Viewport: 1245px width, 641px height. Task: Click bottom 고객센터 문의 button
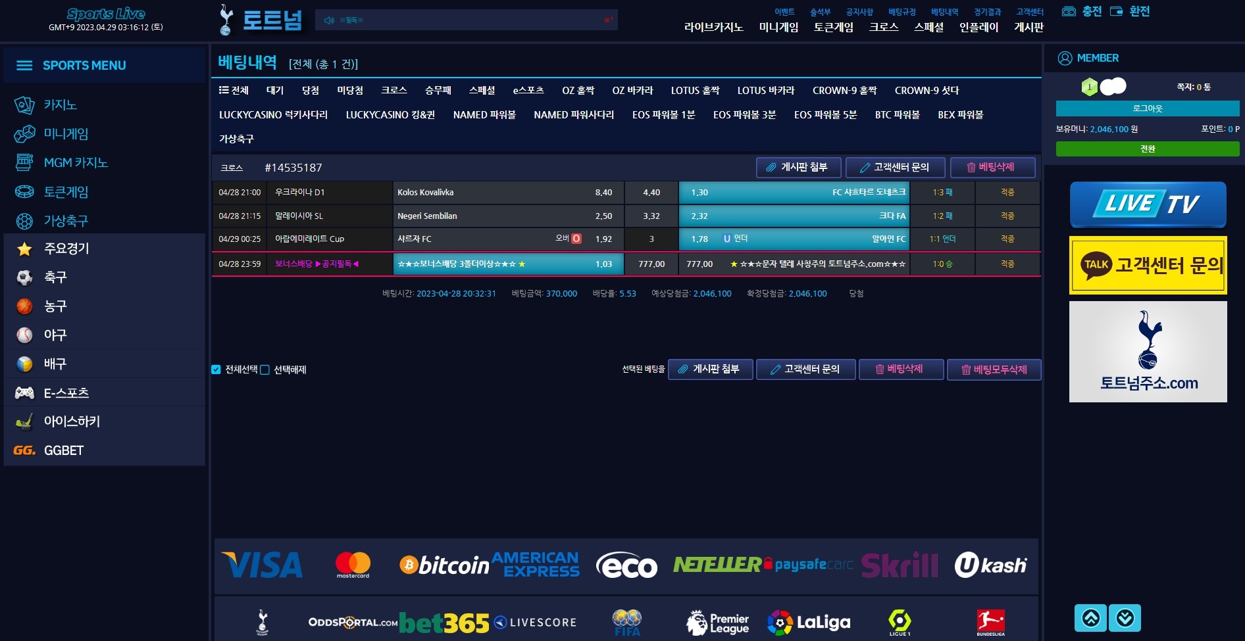[x=806, y=369]
